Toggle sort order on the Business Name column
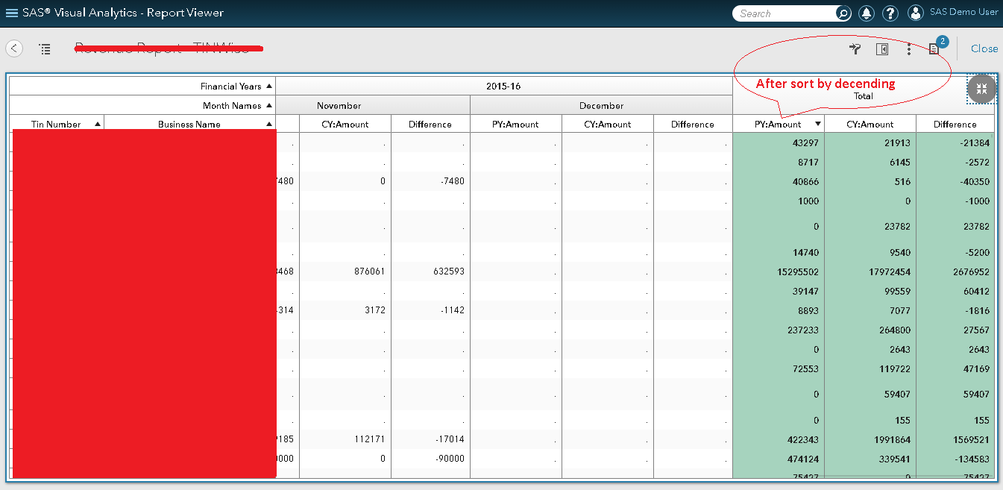Image resolution: width=1003 pixels, height=490 pixels. [269, 124]
